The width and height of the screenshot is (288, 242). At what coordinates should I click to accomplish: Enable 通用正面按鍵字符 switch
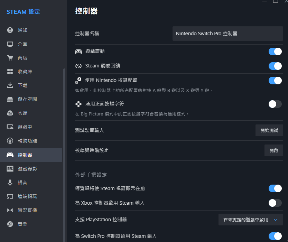click(275, 103)
